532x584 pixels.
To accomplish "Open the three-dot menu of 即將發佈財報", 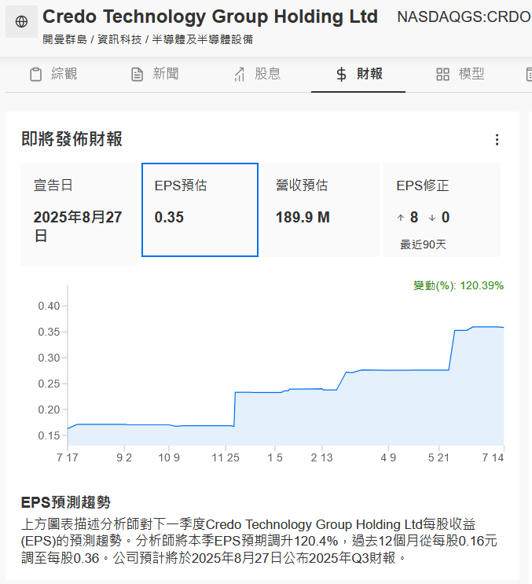I will click(x=497, y=140).
